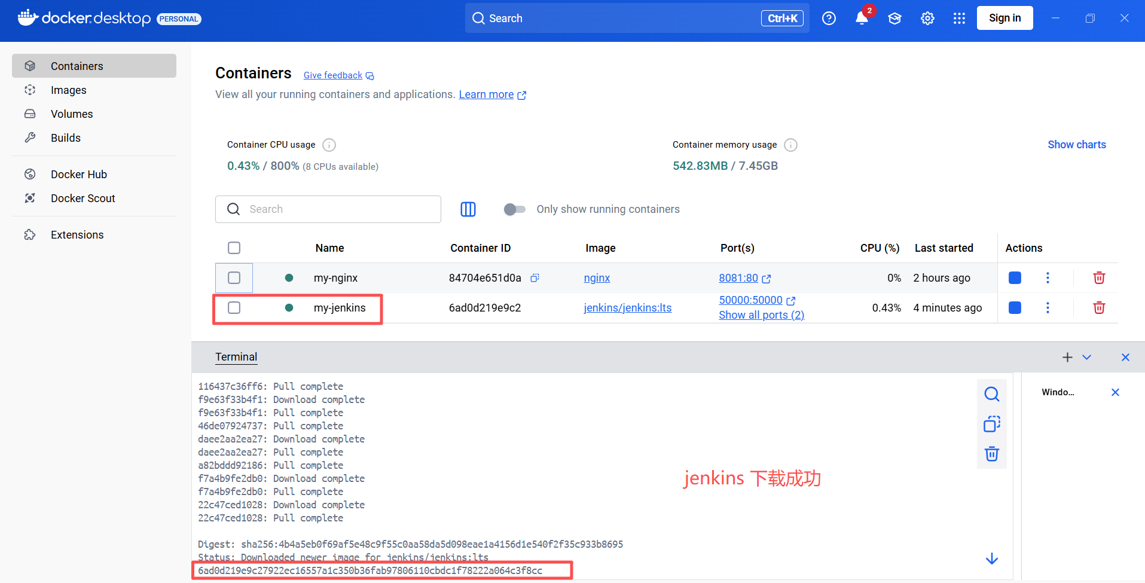Check the my-jenkins row checkbox
Screen dimensions: 1145x583
[234, 308]
